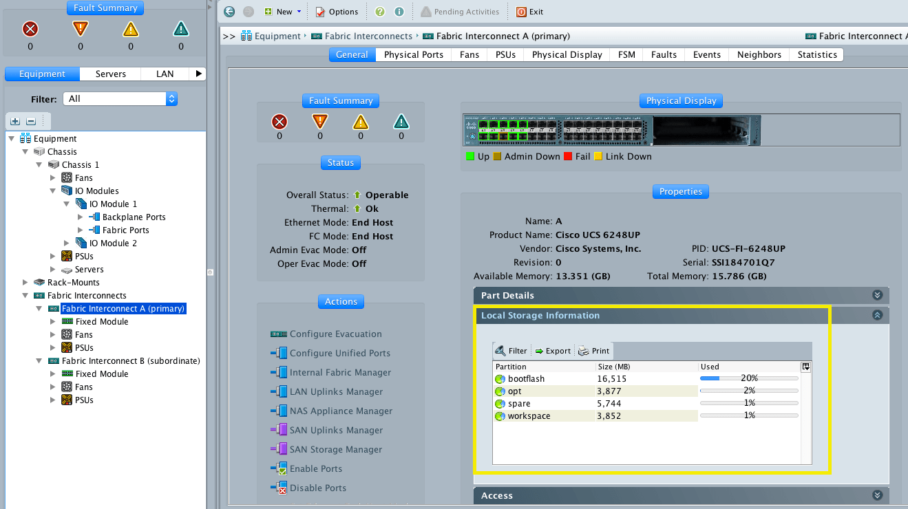Click the Exit power icon in toolbar
Screen dimensions: 908x509
point(521,12)
